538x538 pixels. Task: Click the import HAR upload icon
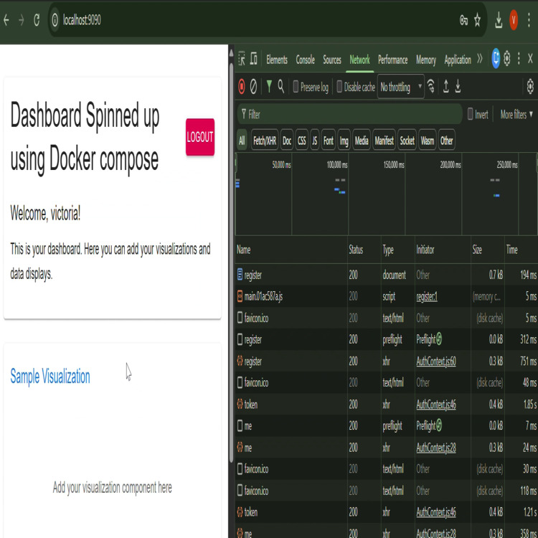(x=445, y=87)
